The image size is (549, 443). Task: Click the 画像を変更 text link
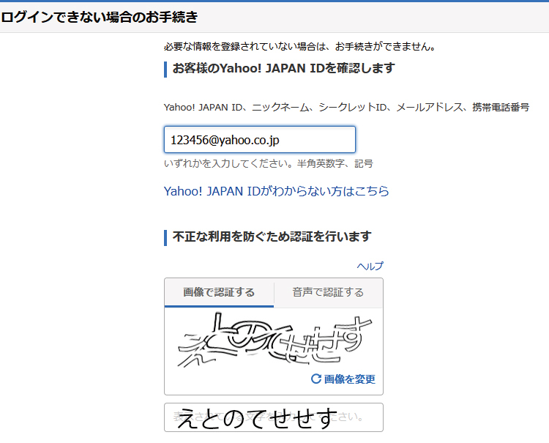349,379
